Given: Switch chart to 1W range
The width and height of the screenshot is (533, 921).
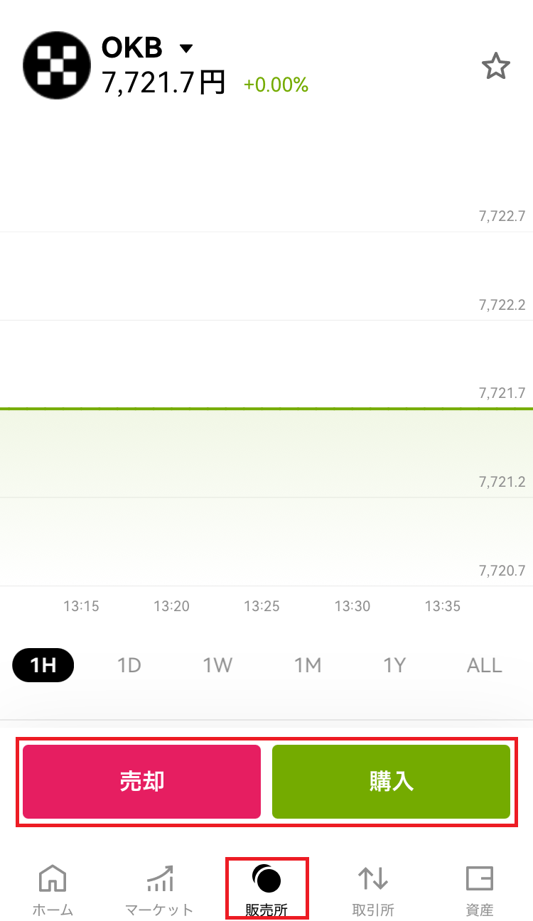Looking at the screenshot, I should (x=218, y=665).
